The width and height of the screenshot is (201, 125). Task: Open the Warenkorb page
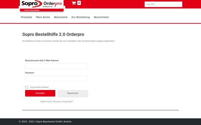tap(61, 17)
